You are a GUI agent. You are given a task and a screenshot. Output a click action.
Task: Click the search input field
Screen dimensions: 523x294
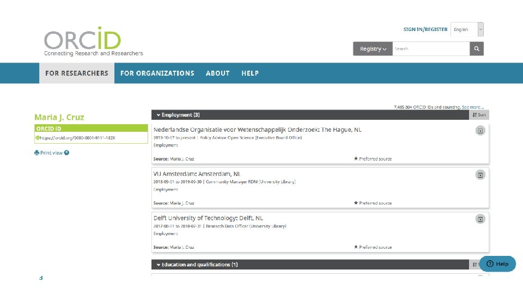point(431,48)
